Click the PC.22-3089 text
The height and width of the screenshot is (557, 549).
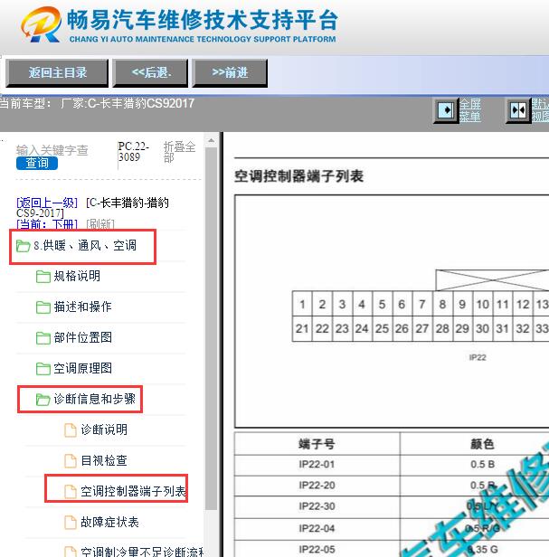(x=134, y=152)
